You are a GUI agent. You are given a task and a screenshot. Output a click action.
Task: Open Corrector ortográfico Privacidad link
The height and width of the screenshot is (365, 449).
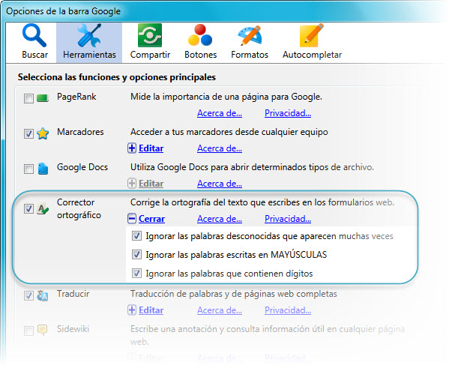(x=288, y=219)
